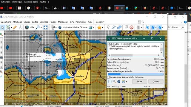Toggle the highlighted GPS track display icon
Viewport: 191px width, 107px height.
click(153, 27)
